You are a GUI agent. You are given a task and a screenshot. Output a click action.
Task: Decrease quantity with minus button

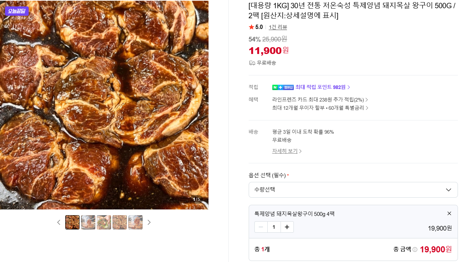point(261,227)
